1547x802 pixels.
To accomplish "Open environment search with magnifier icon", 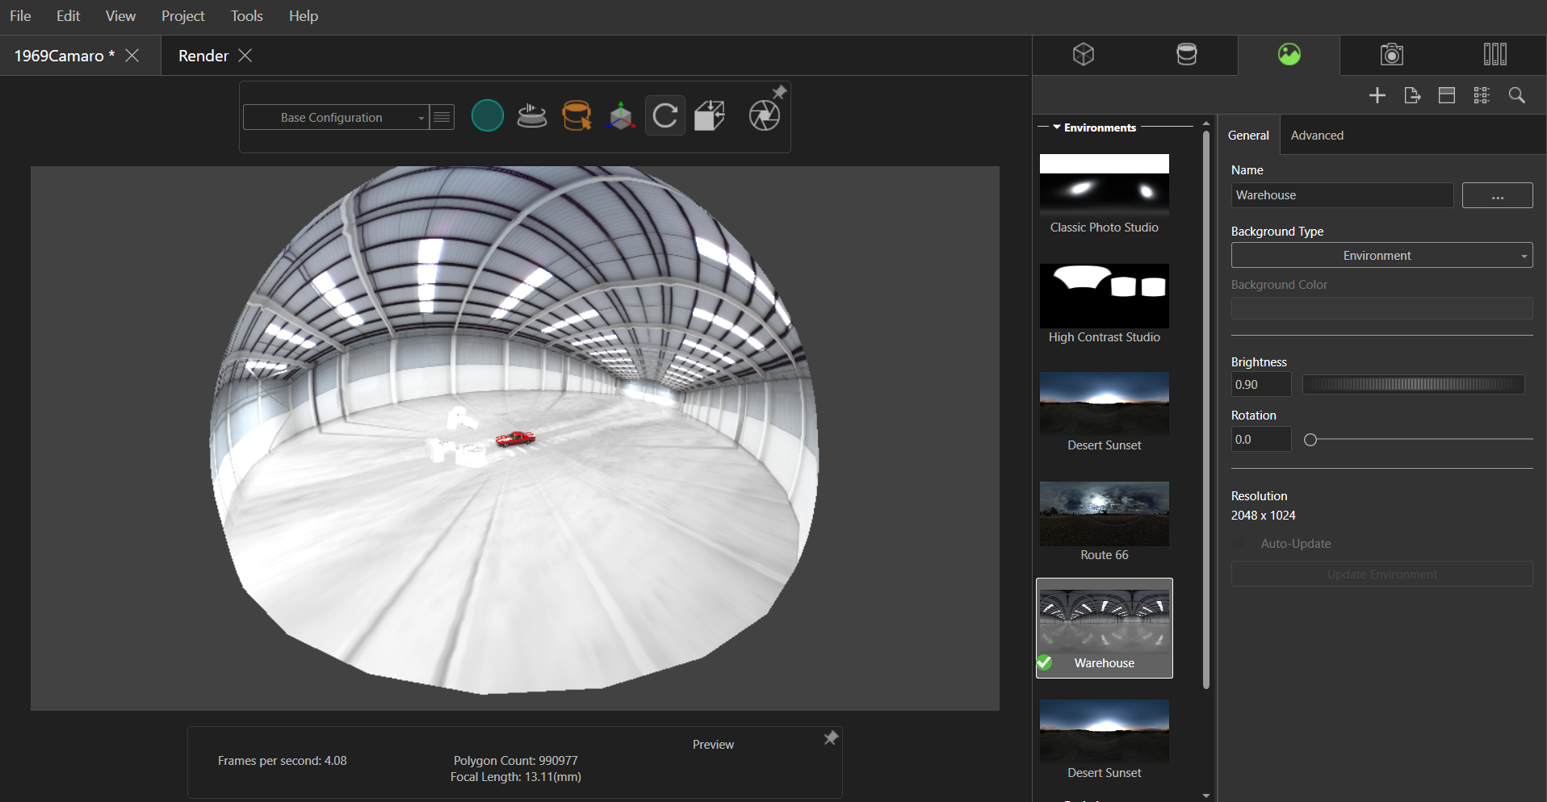I will pos(1516,95).
